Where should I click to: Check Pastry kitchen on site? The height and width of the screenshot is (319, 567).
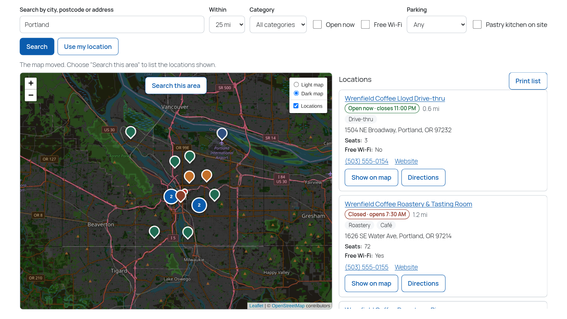click(477, 24)
